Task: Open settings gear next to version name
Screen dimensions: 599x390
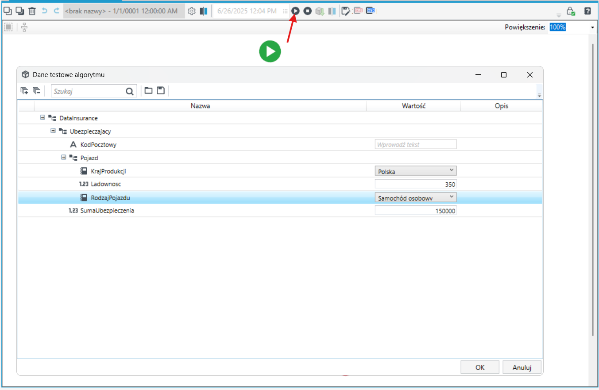Action: (192, 11)
